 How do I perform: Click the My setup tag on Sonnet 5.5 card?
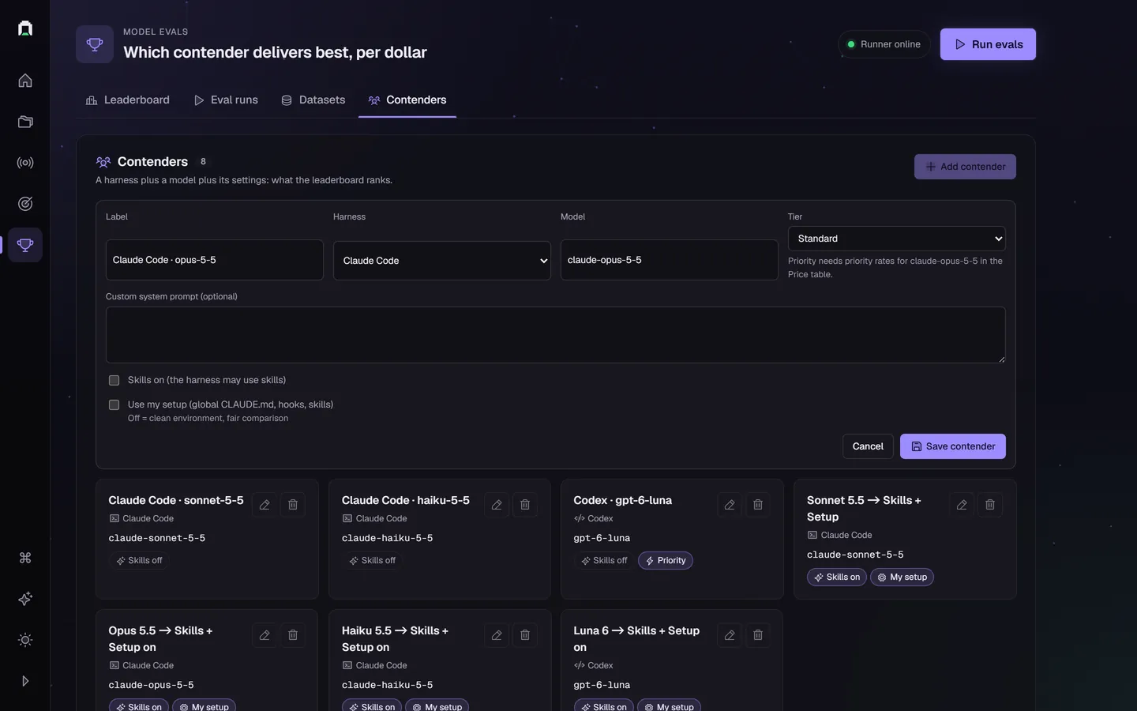click(x=902, y=577)
